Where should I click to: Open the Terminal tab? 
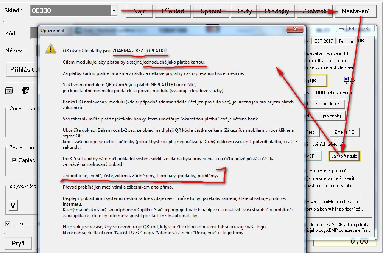coord(346,41)
